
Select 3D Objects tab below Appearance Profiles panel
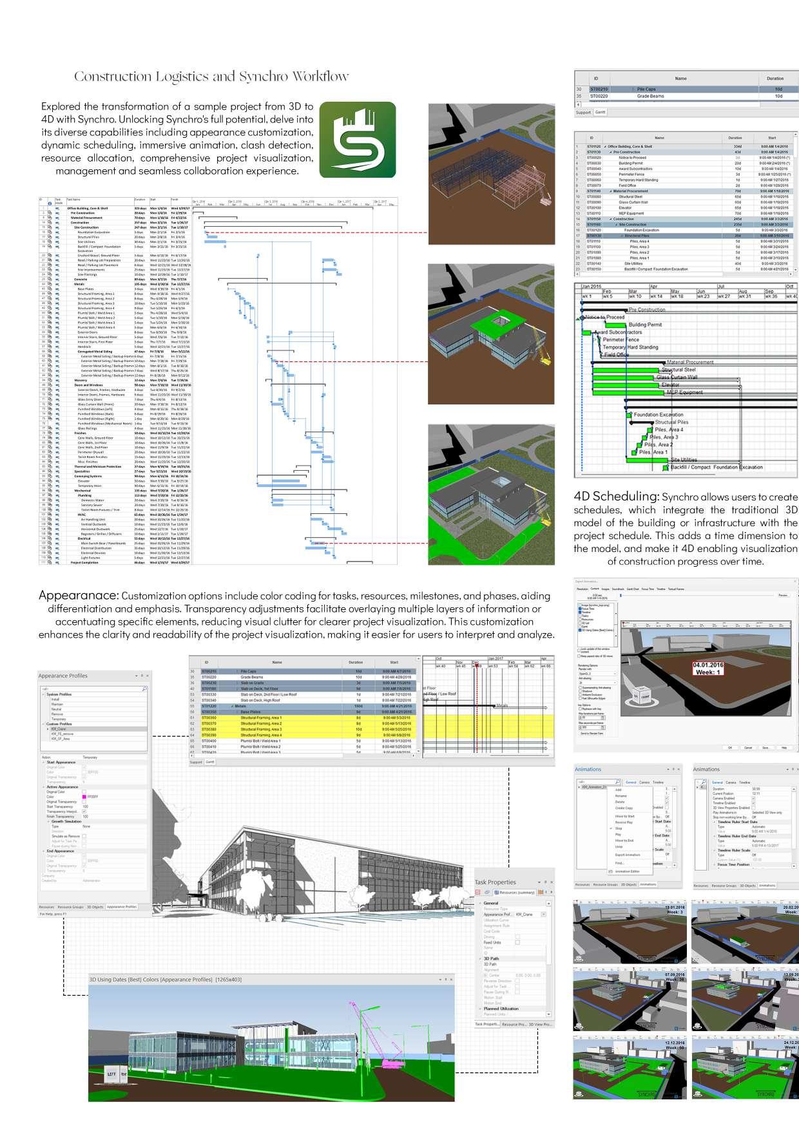pos(95,907)
